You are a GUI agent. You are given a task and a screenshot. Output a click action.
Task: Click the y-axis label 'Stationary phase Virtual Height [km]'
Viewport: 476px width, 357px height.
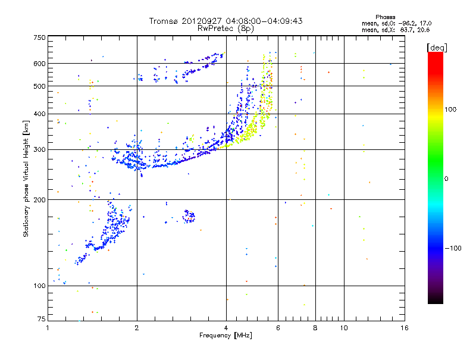coord(26,178)
